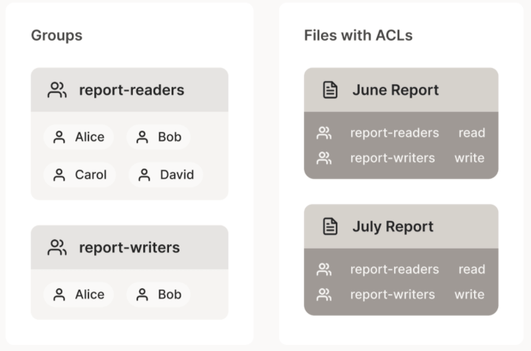Click the person icon in David's chip
This screenshot has width=531, height=351.
coord(145,175)
